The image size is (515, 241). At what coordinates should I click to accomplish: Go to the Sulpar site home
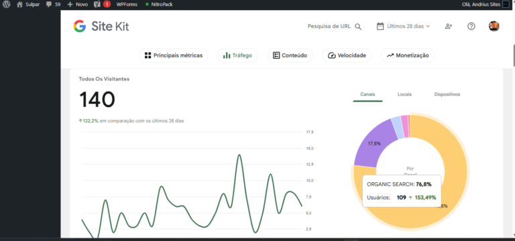(x=28, y=4)
